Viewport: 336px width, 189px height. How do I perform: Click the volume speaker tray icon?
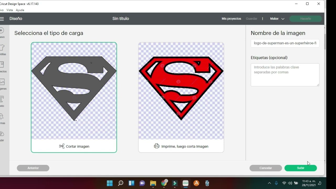(x=290, y=183)
